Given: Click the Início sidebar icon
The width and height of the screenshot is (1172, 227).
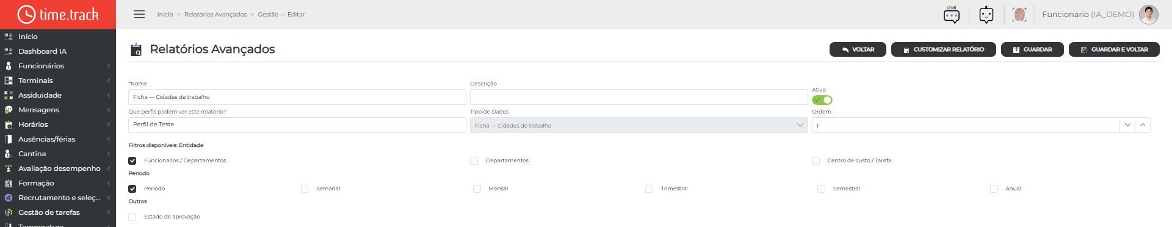Looking at the screenshot, I should [x=9, y=37].
